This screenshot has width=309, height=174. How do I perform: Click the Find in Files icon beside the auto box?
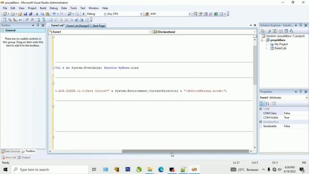[x=147, y=14]
